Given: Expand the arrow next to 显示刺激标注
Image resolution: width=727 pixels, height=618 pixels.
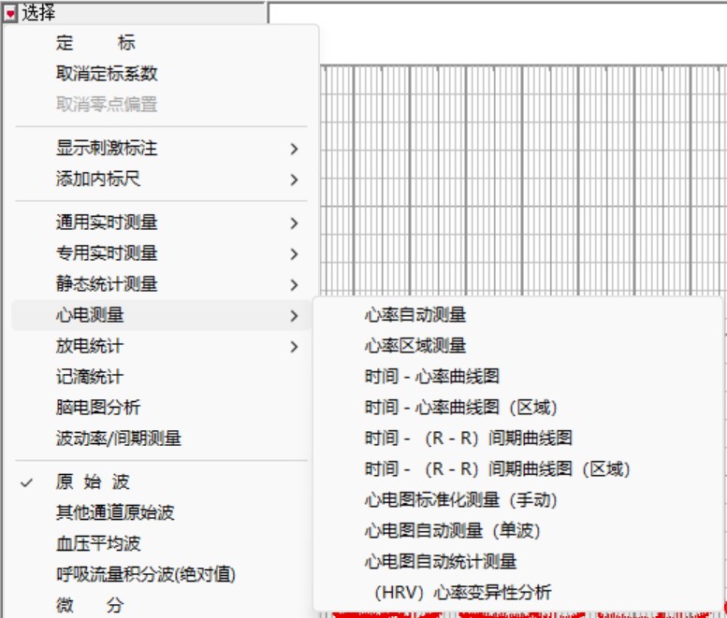Looking at the screenshot, I should pyautogui.click(x=294, y=149).
